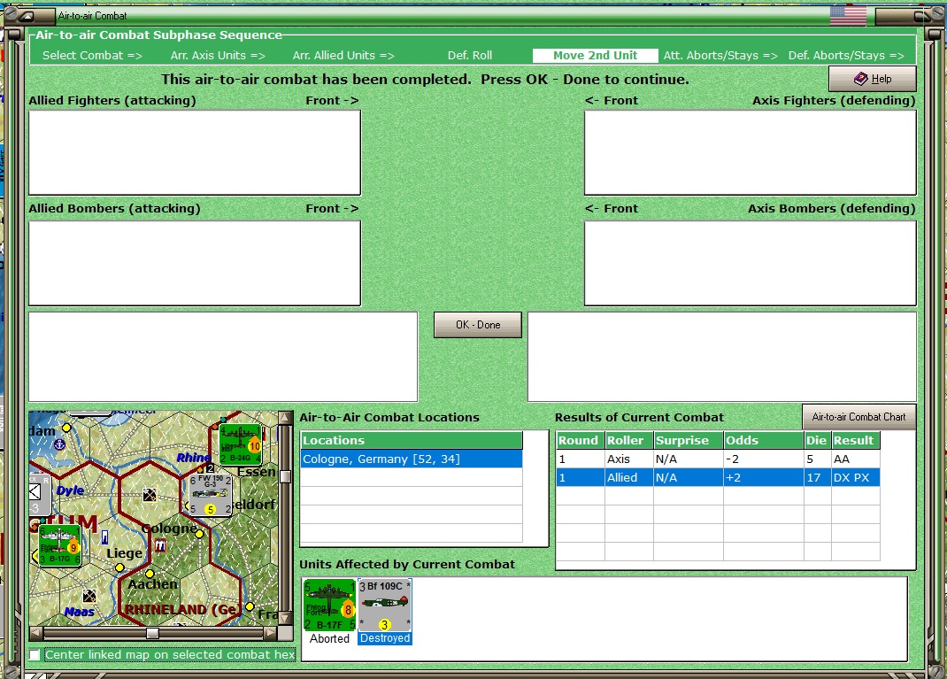Viewport: 947px width, 679px height.
Task: Click the Def. Roll subphase step
Action: 469,56
